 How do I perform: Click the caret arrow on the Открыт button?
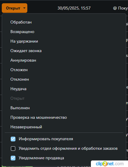(24, 8)
